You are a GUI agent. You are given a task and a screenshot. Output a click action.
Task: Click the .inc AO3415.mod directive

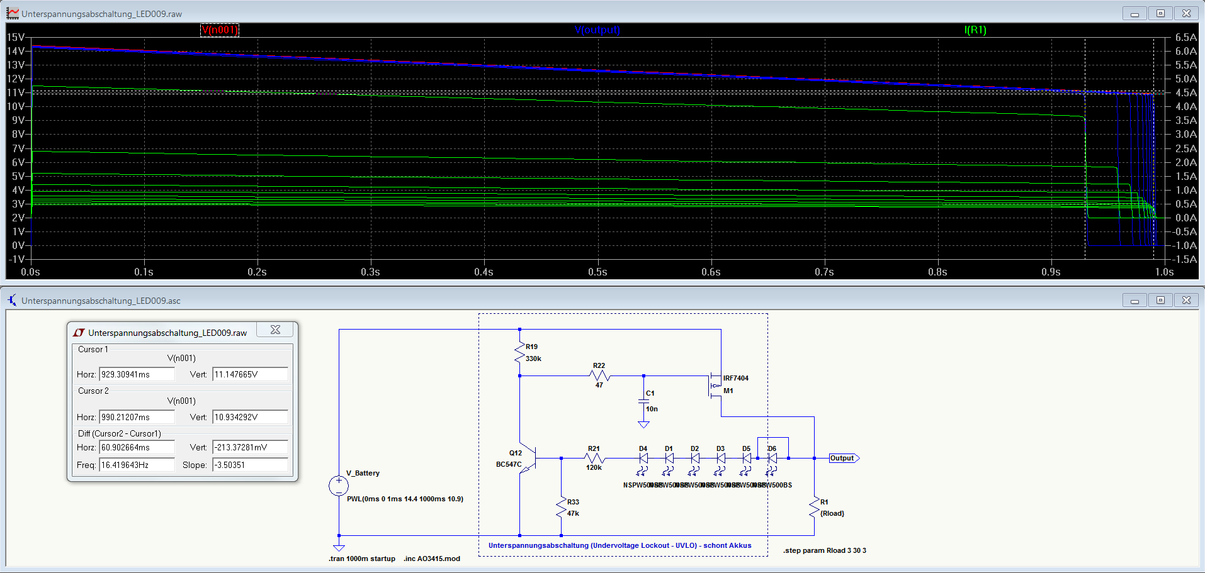click(x=432, y=559)
